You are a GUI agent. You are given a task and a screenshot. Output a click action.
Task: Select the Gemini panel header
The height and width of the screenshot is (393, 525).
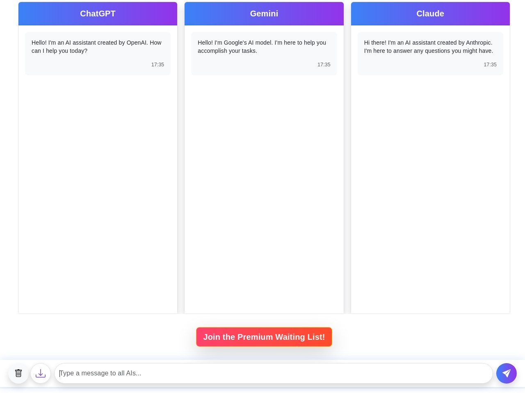[x=264, y=14]
